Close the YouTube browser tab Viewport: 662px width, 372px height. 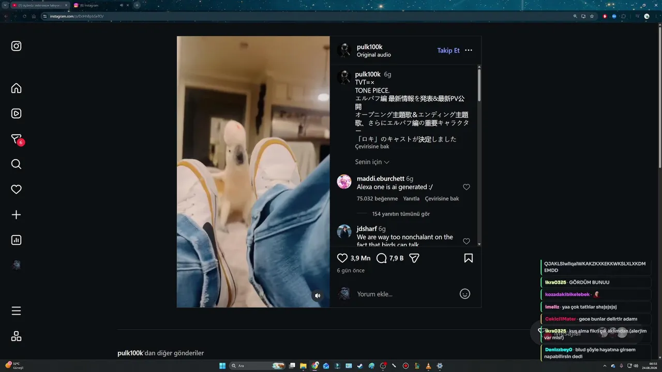click(x=66, y=5)
